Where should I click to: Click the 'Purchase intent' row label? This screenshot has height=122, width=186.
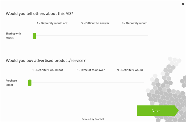12,83
